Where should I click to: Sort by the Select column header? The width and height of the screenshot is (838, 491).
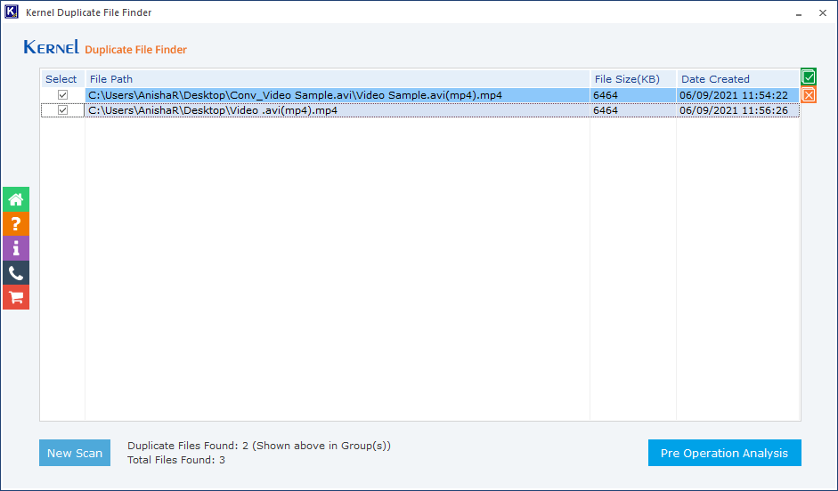63,79
